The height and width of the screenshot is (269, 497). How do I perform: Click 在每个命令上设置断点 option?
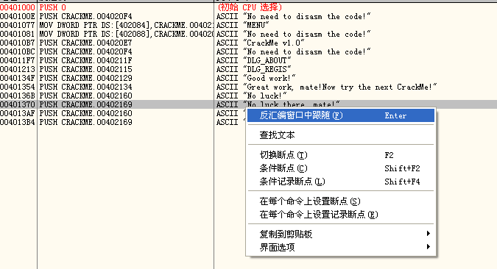pyautogui.click(x=340, y=201)
